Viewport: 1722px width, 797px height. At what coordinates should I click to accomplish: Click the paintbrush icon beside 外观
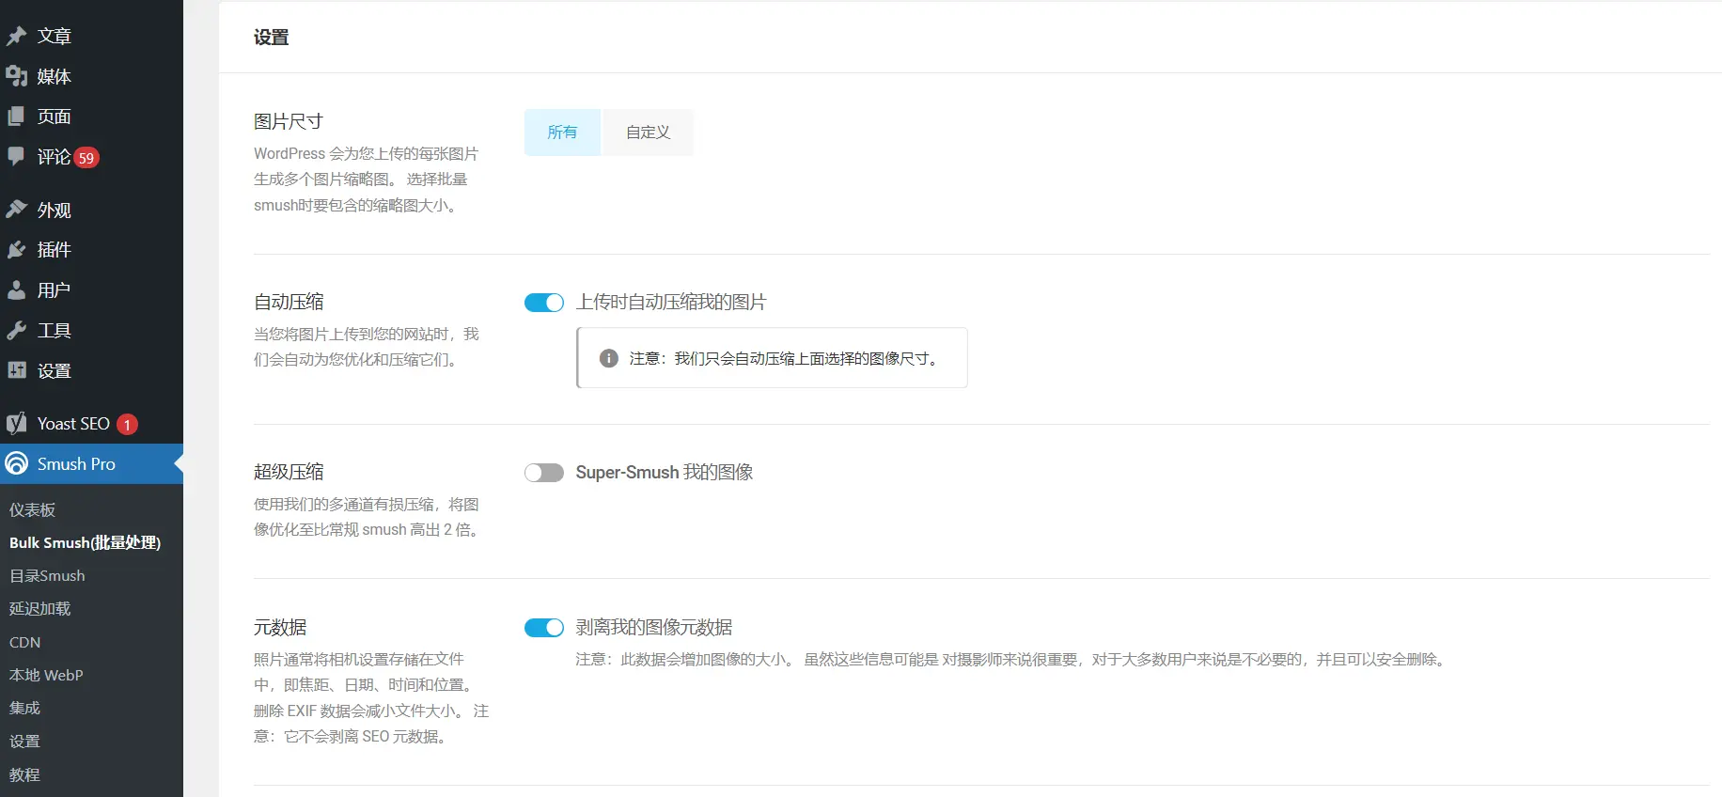(16, 210)
